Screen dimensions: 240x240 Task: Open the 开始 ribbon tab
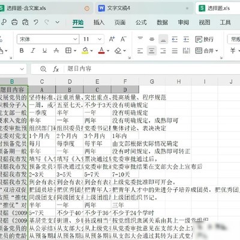pyautogui.click(x=78, y=22)
